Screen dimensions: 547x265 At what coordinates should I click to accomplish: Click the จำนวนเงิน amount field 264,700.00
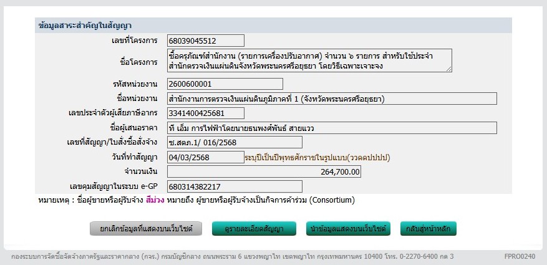click(264, 171)
